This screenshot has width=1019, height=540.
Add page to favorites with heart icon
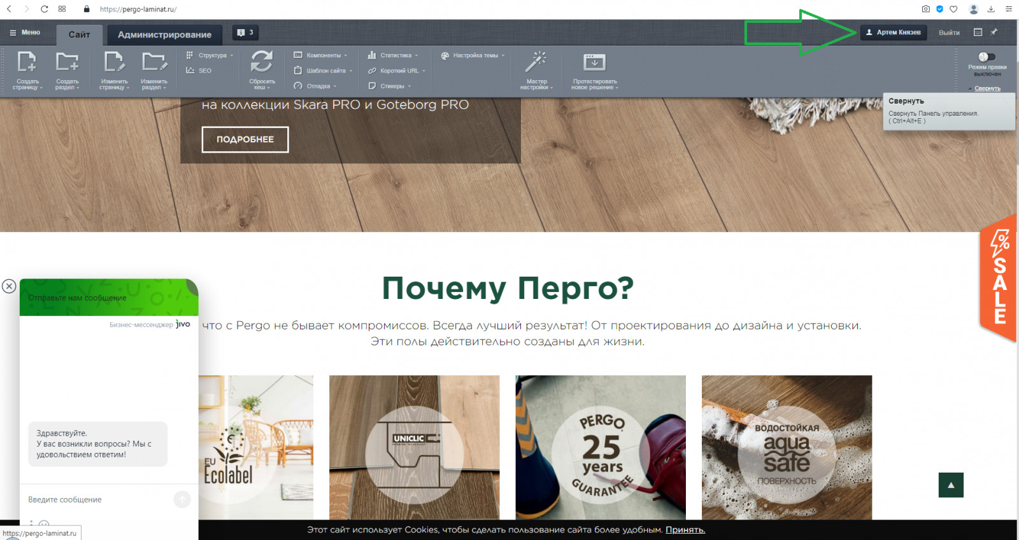tap(953, 9)
